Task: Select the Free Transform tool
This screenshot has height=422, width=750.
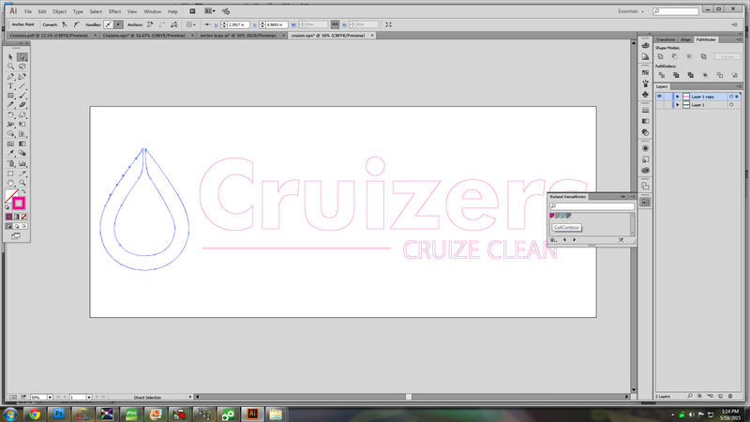Action: [22, 125]
